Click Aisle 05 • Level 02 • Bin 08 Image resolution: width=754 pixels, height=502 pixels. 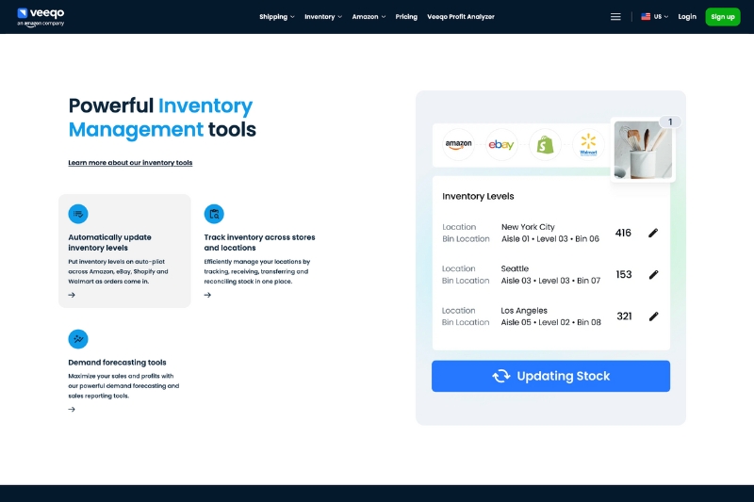pyautogui.click(x=551, y=323)
